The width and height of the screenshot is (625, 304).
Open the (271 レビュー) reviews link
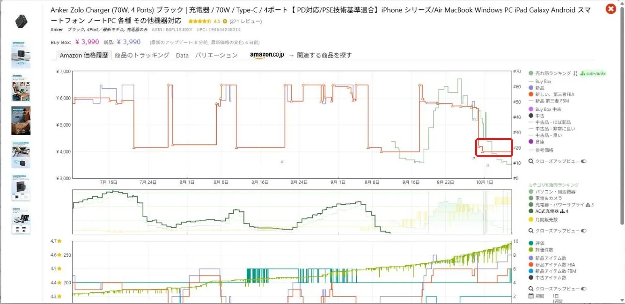(246, 22)
